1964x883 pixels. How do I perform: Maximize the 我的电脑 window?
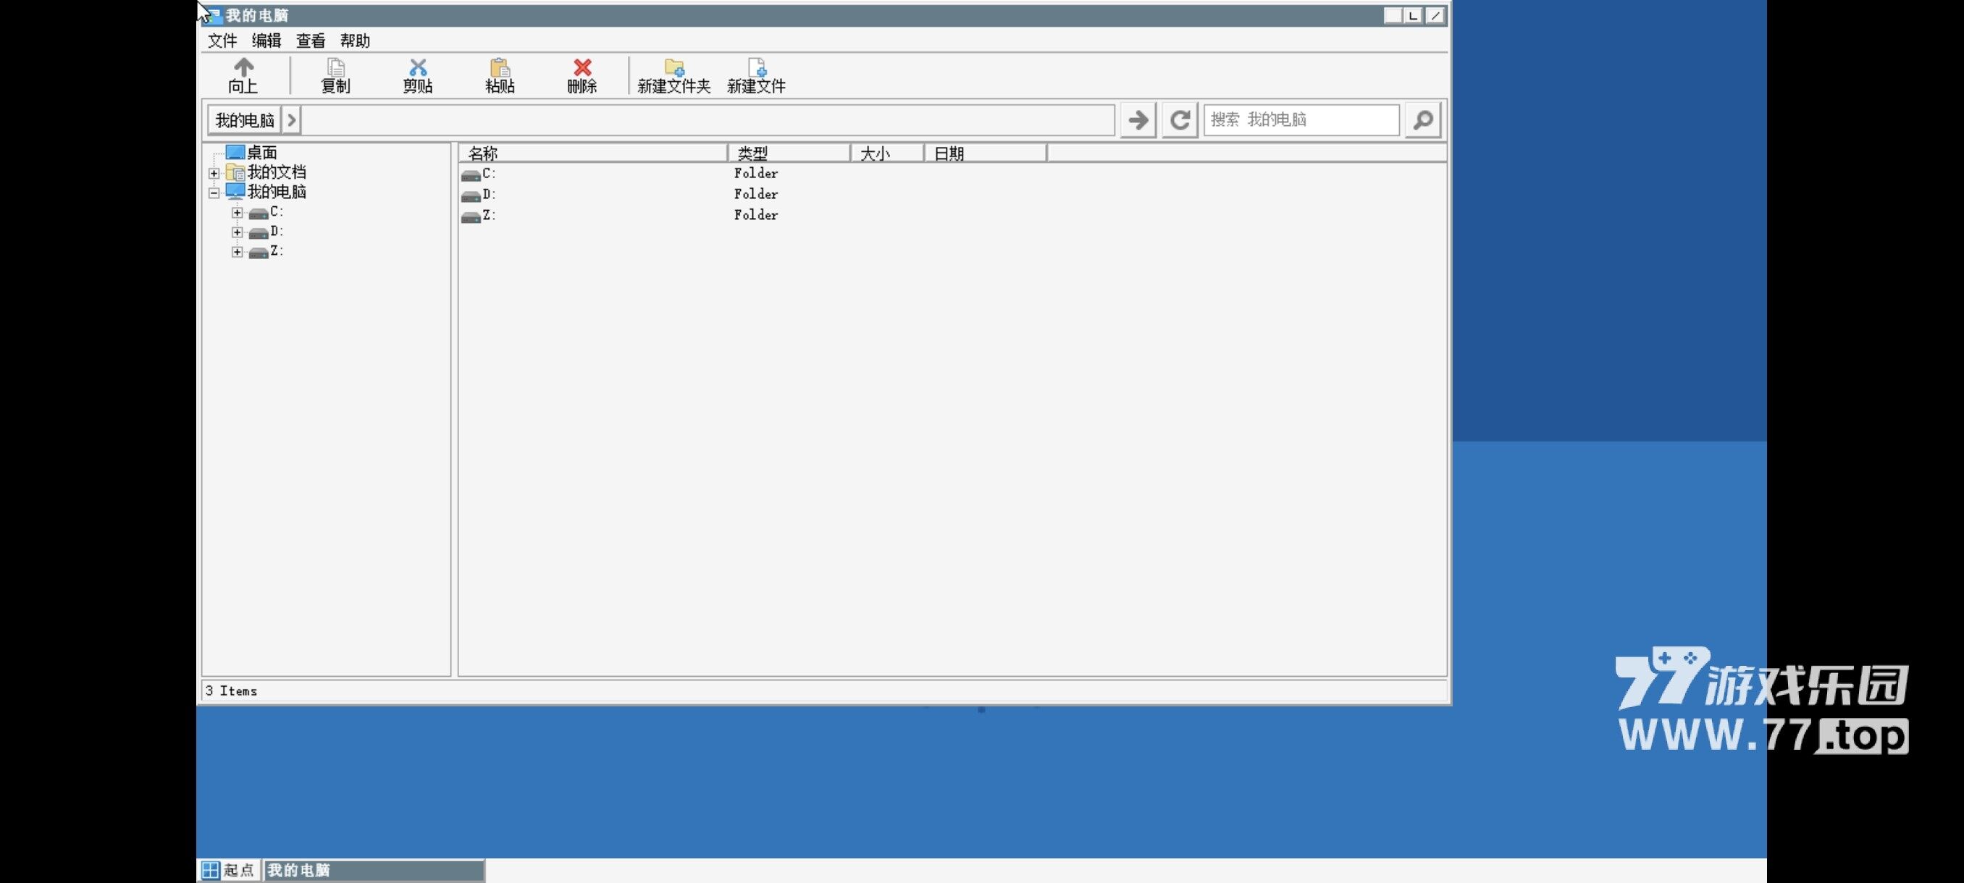(x=1414, y=15)
